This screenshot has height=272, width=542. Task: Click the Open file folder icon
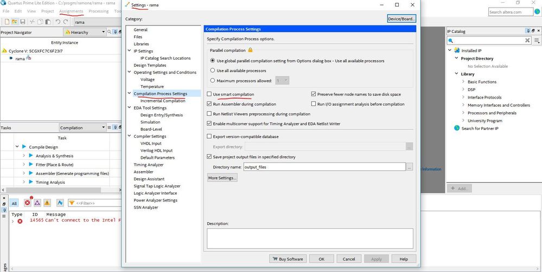(x=15, y=22)
